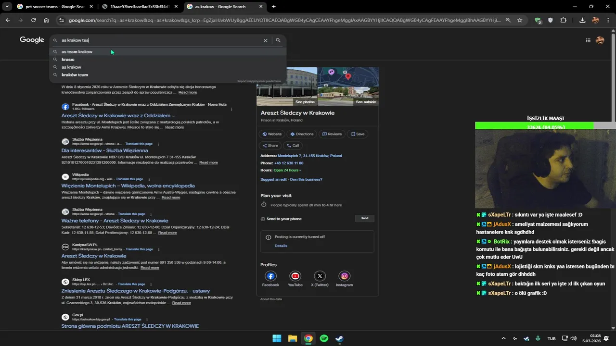This screenshot has height=346, width=616.
Task: Click the Share button
Action: point(270,146)
